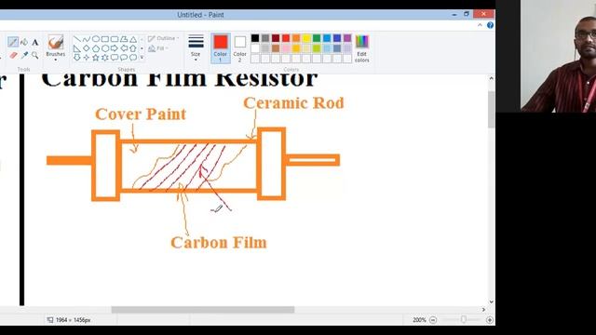Viewport: 596px width, 335px height.
Task: Pick the brown color swatch
Action: 276,48
